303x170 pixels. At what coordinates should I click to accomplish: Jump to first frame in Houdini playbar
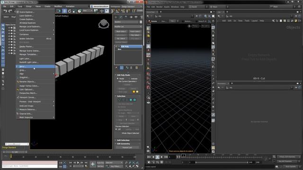149,157
